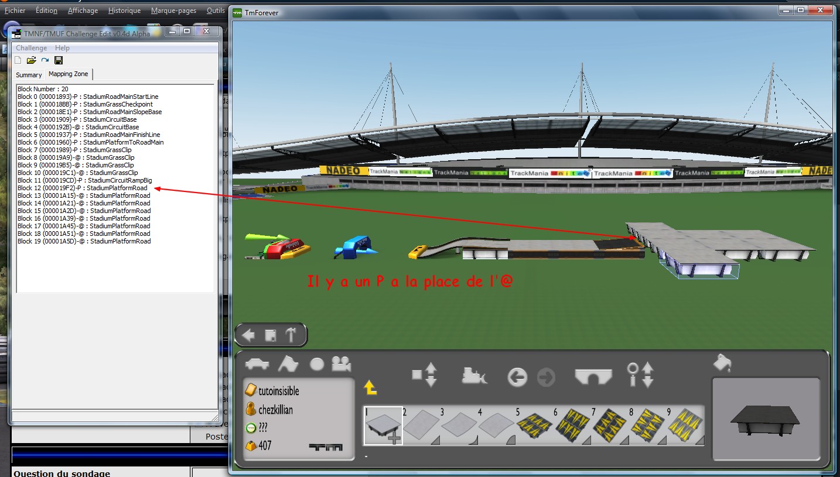Expand block slot 5 booster group
The height and width of the screenshot is (477, 840).
pos(535,426)
